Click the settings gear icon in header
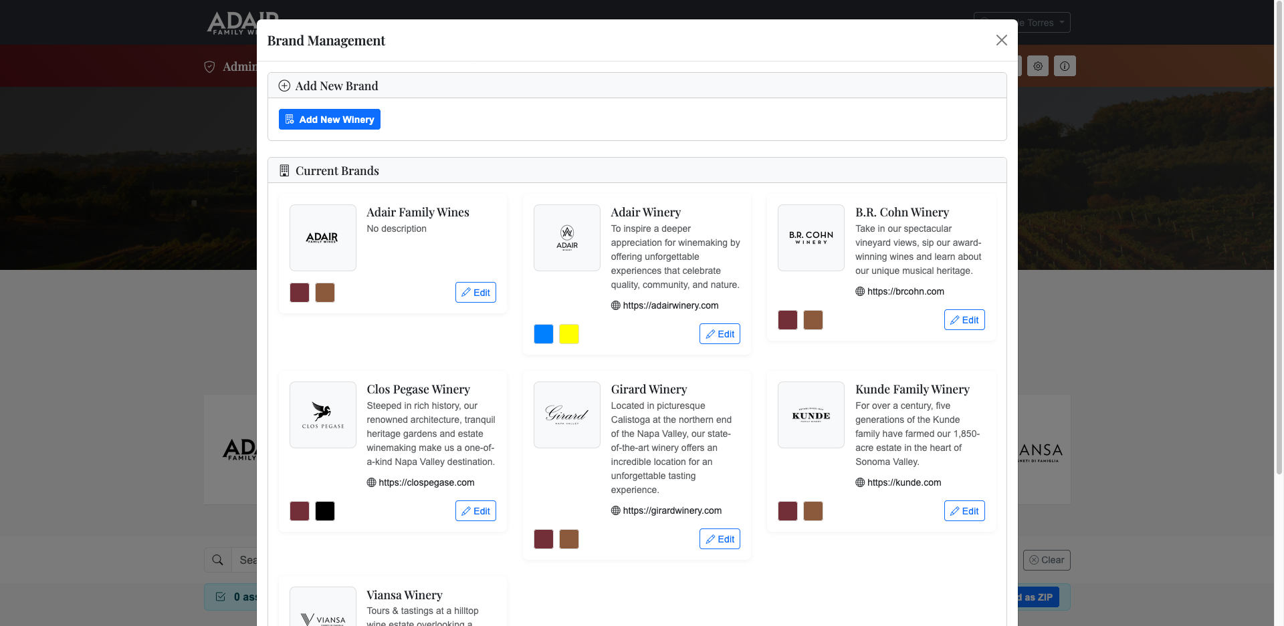1284x626 pixels. click(x=1038, y=66)
